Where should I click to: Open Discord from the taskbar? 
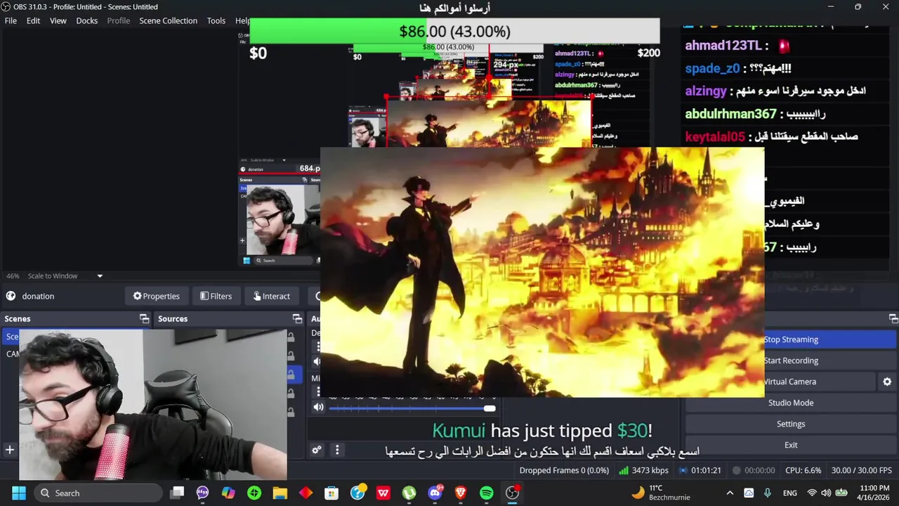point(435,493)
